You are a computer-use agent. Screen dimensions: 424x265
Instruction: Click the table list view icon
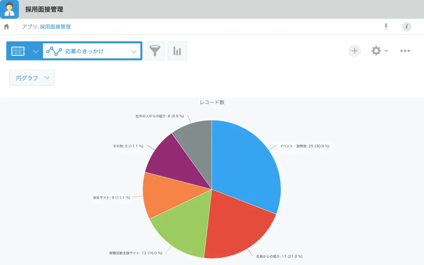click(18, 51)
